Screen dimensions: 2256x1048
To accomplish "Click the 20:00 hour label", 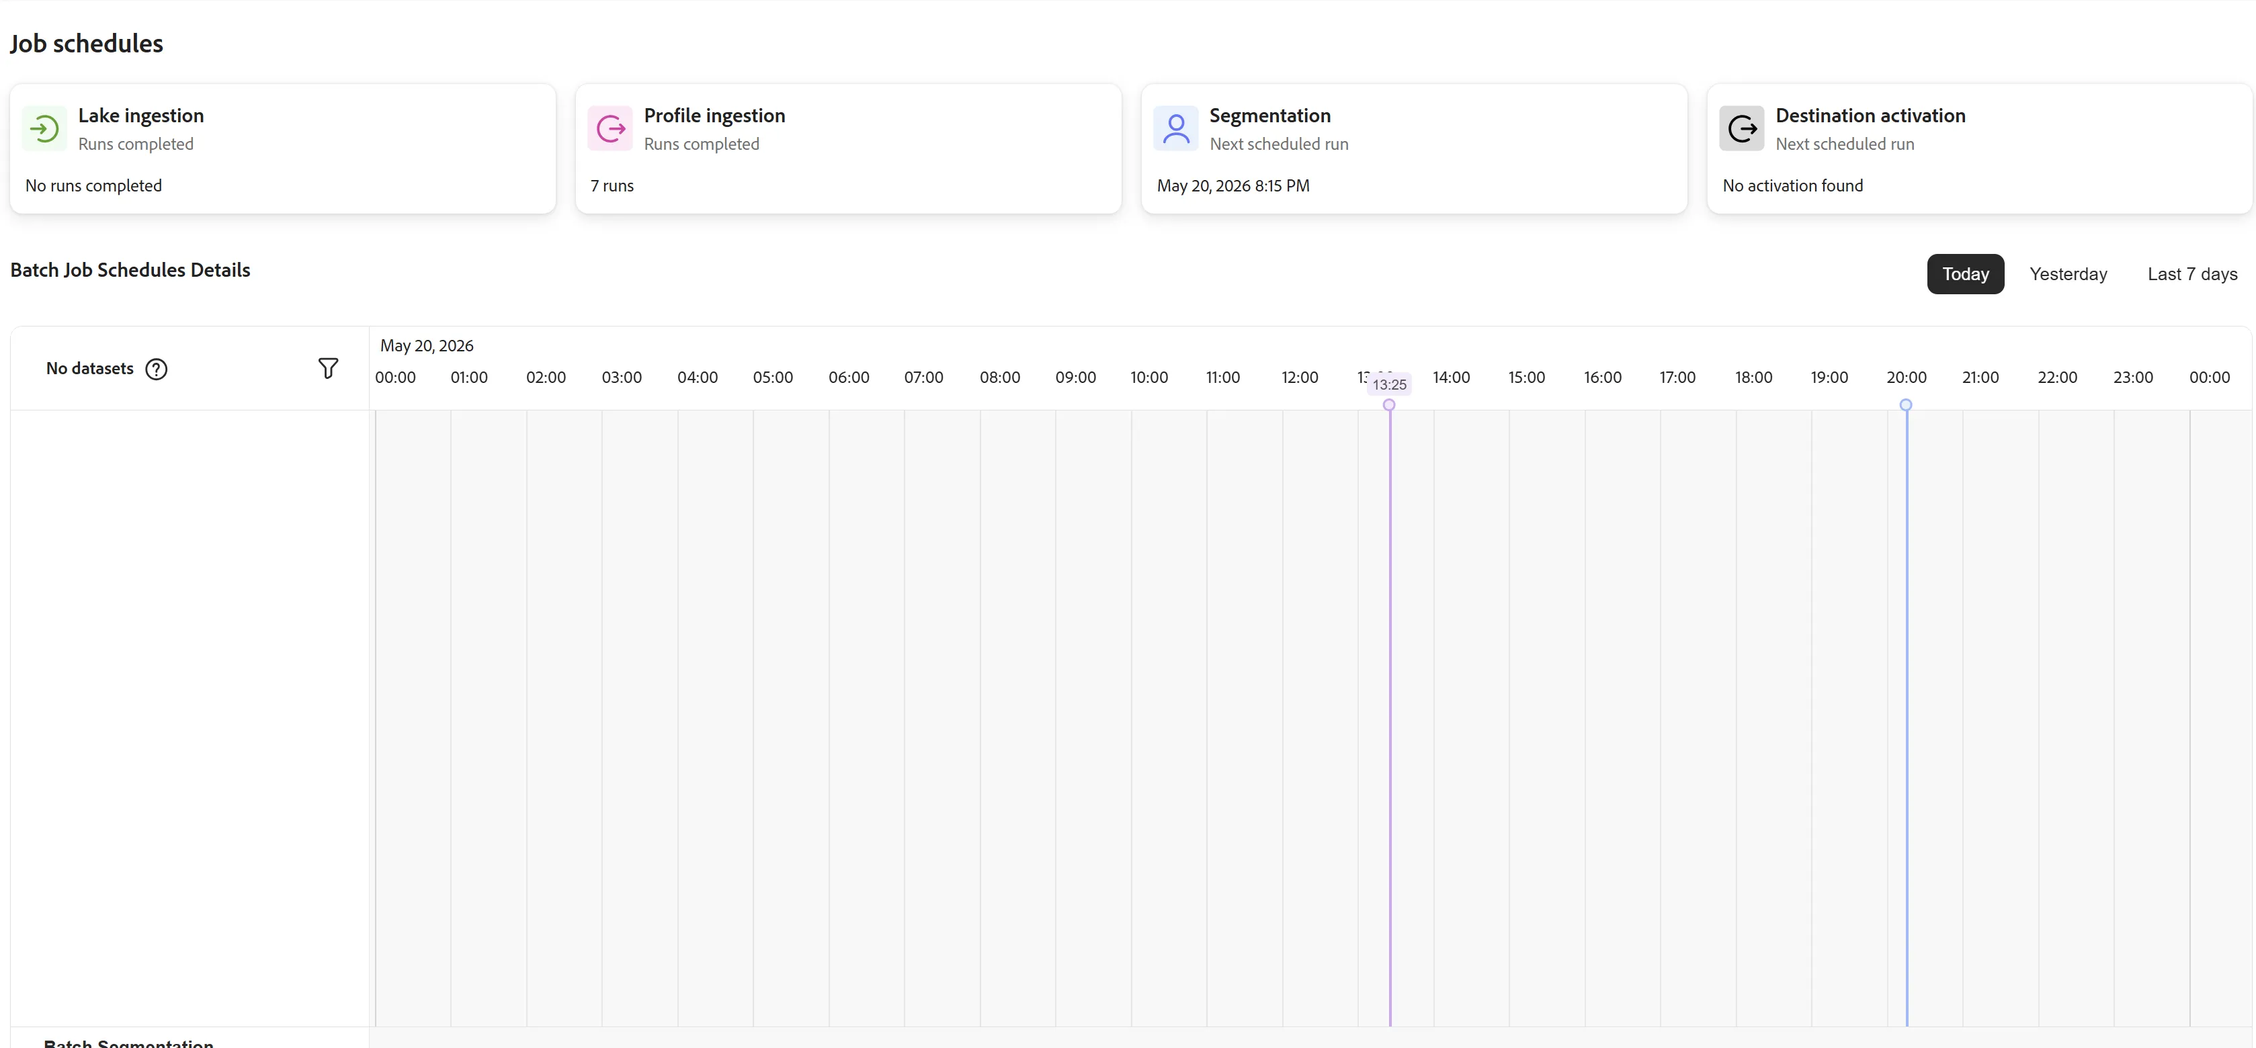I will tap(1906, 378).
